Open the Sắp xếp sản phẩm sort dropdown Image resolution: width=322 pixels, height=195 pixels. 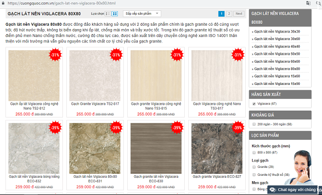[142, 14]
